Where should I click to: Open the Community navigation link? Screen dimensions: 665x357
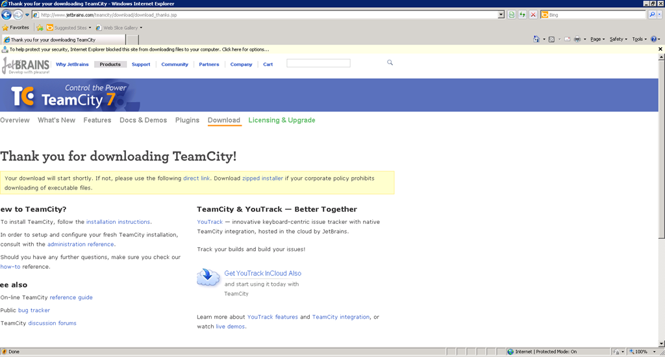click(x=174, y=64)
